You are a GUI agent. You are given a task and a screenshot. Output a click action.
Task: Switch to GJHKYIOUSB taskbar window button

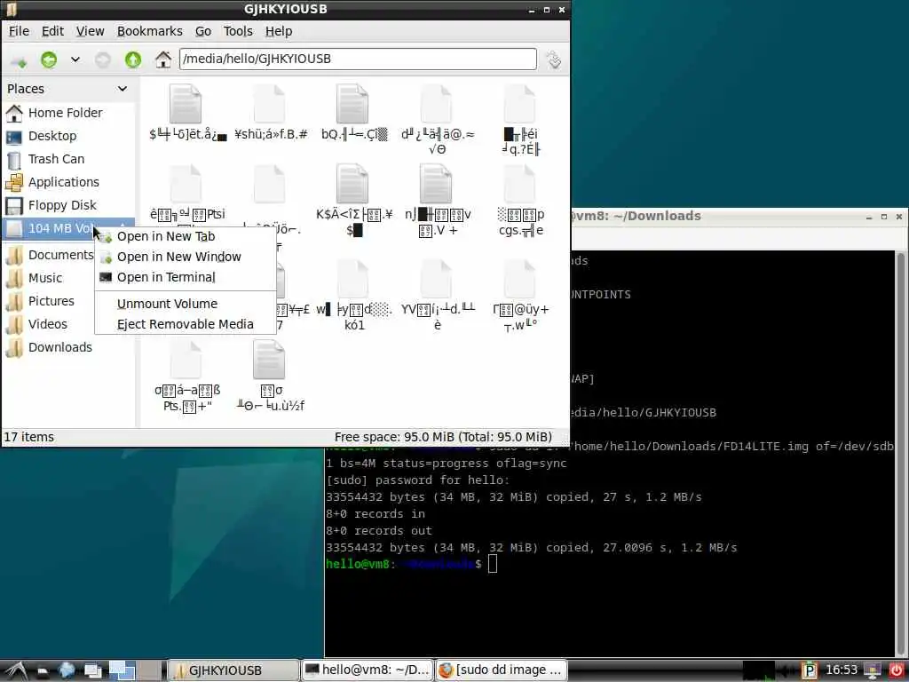click(233, 670)
